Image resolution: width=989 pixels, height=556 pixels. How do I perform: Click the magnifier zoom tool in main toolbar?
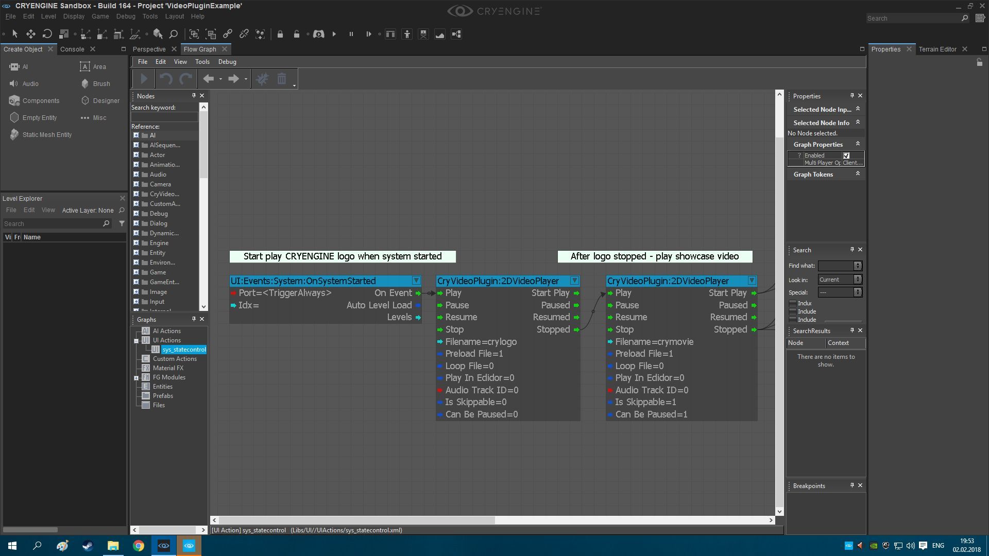(x=174, y=34)
